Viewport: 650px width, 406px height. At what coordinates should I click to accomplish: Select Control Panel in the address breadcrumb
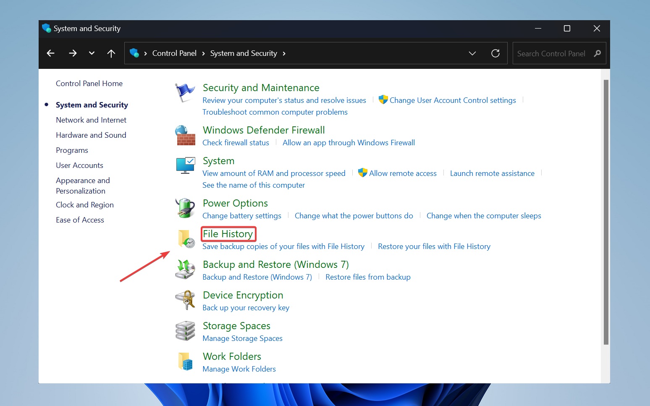click(174, 53)
